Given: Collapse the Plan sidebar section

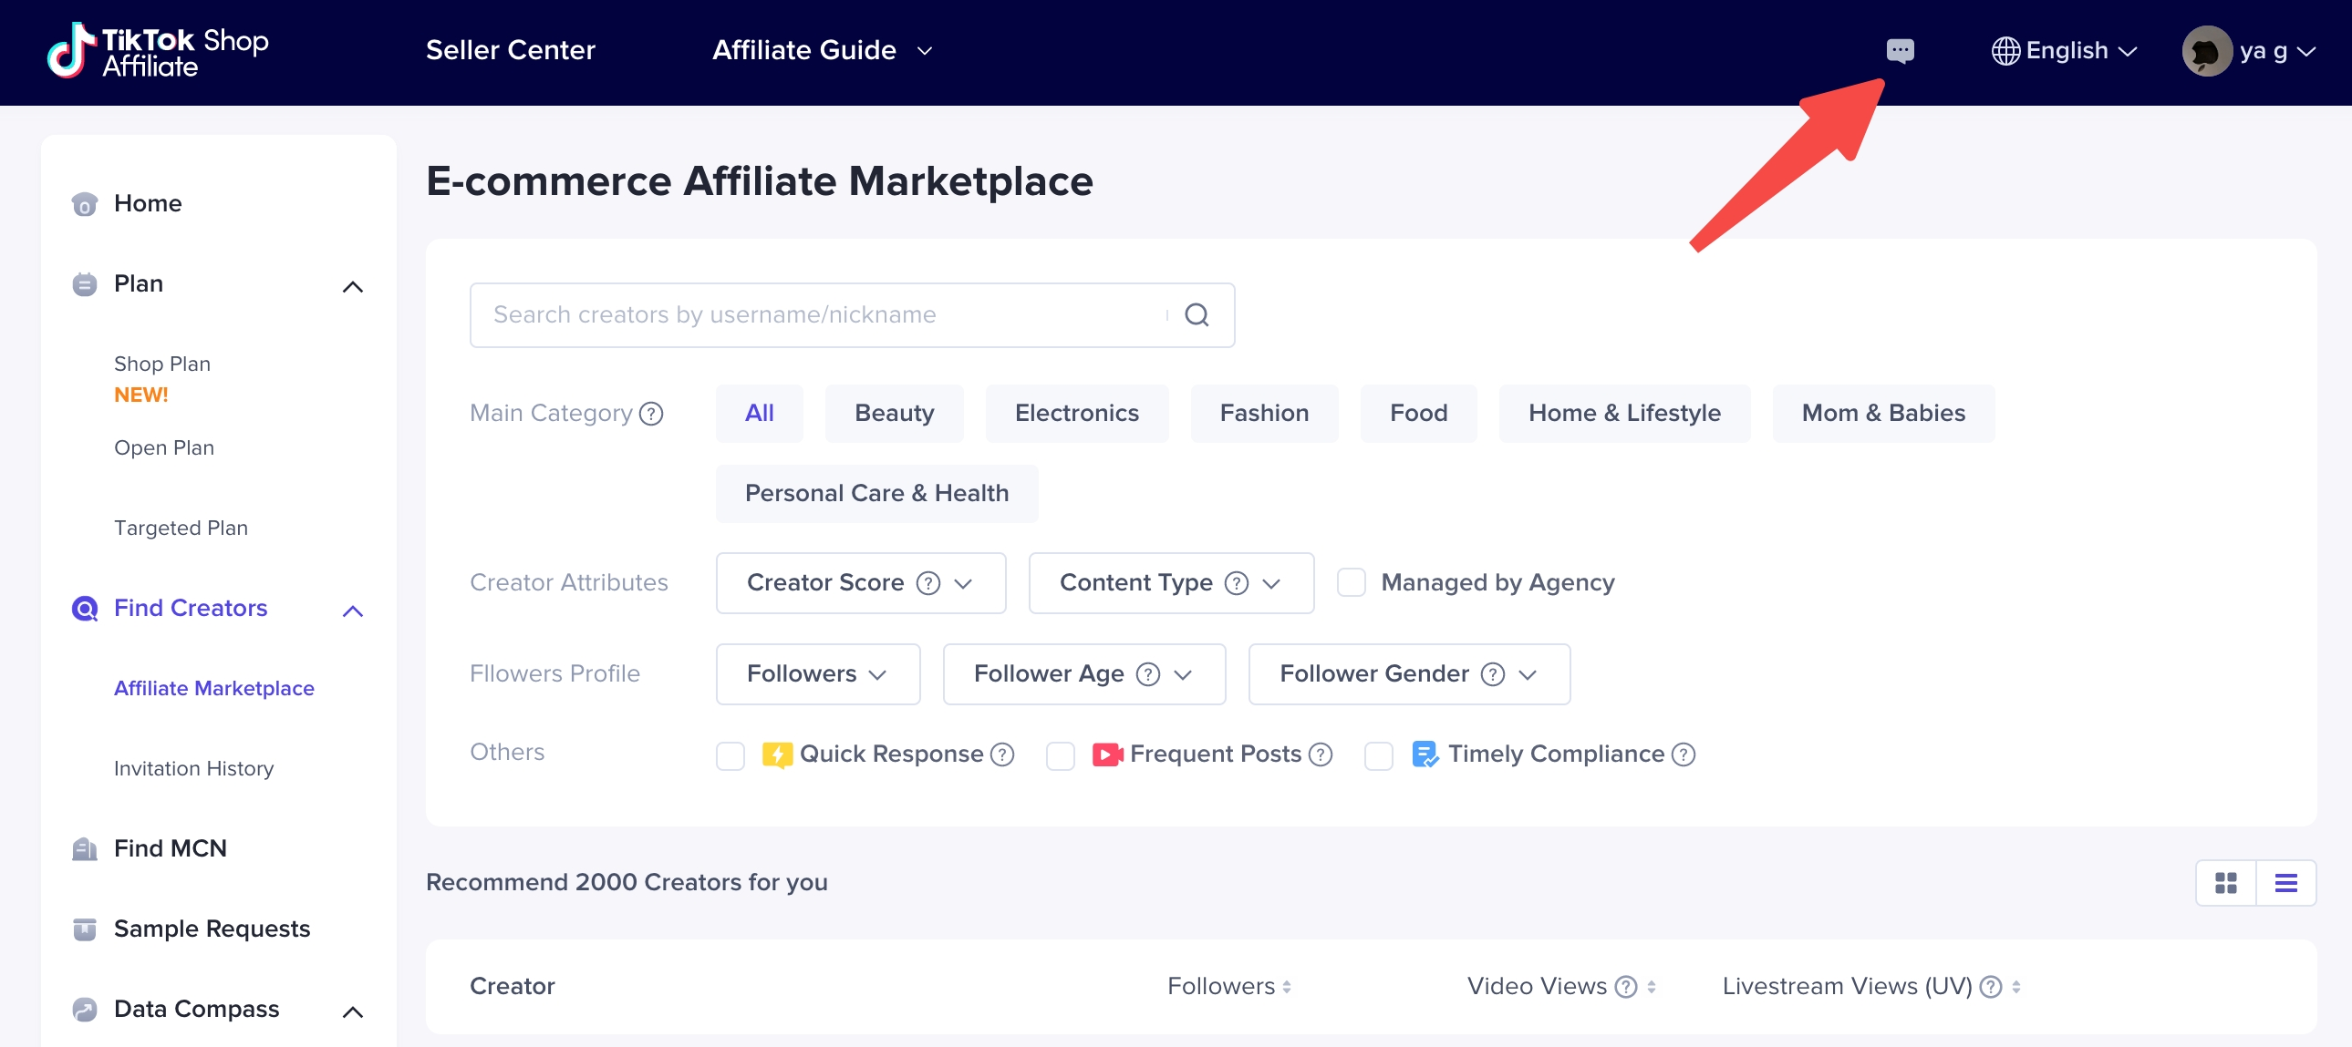Looking at the screenshot, I should click(x=352, y=286).
